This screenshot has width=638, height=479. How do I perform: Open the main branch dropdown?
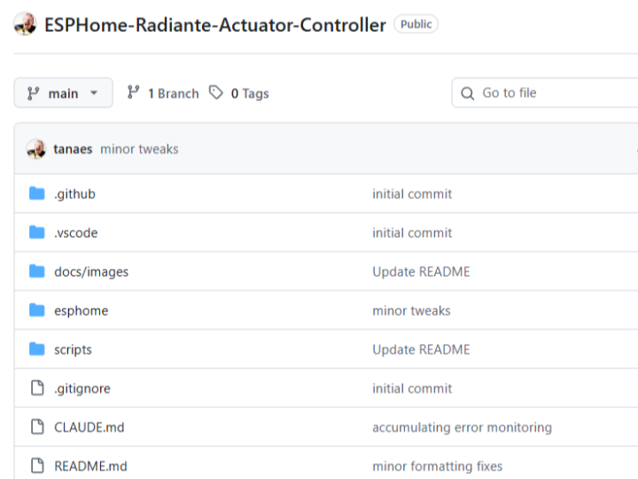tap(63, 93)
